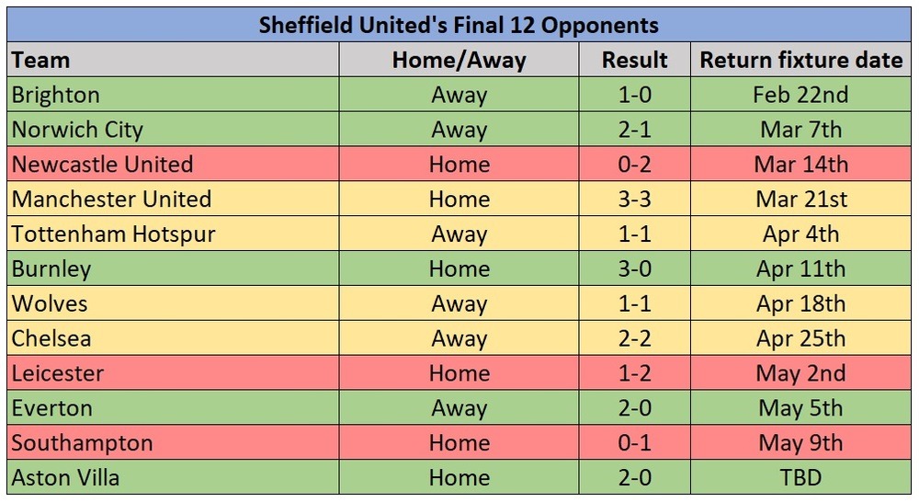Click the Mar 21st date cell
919x502 pixels.
[800, 199]
